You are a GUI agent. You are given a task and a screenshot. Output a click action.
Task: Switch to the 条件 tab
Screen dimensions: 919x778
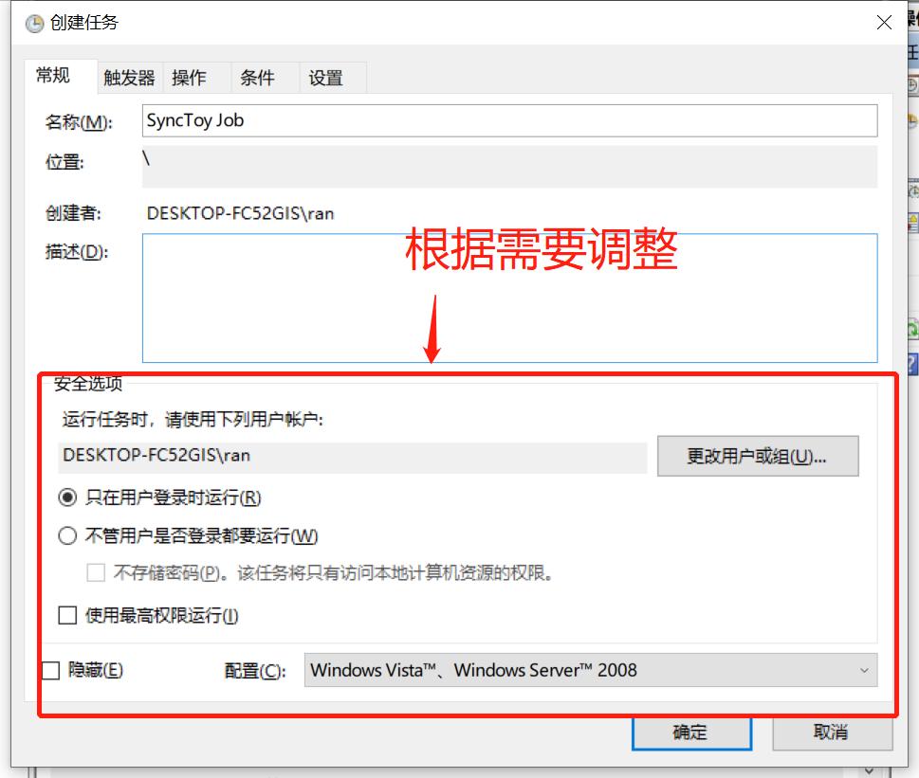click(x=258, y=77)
